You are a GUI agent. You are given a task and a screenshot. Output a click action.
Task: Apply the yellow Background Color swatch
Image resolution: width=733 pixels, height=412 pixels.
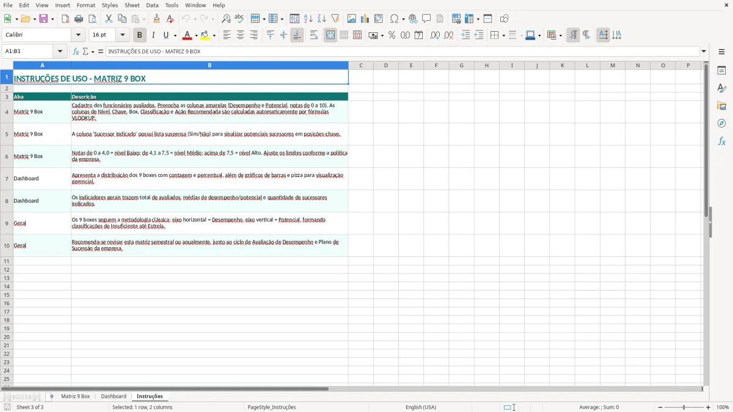206,35
